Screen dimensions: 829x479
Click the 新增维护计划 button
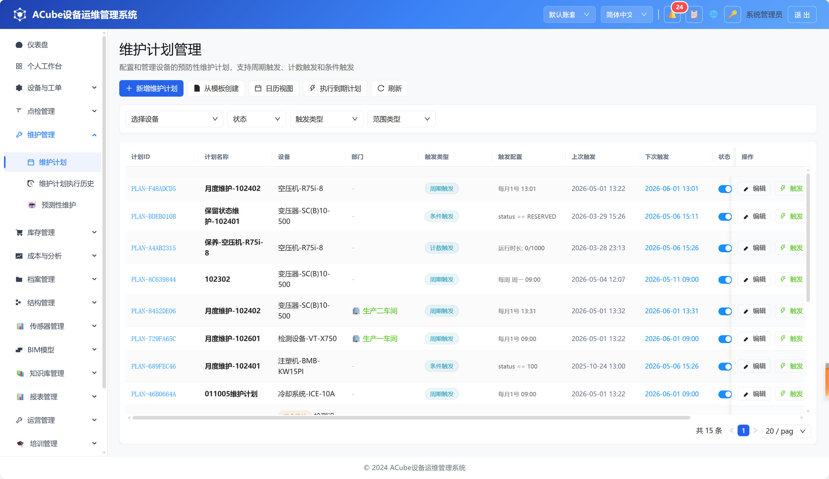151,89
